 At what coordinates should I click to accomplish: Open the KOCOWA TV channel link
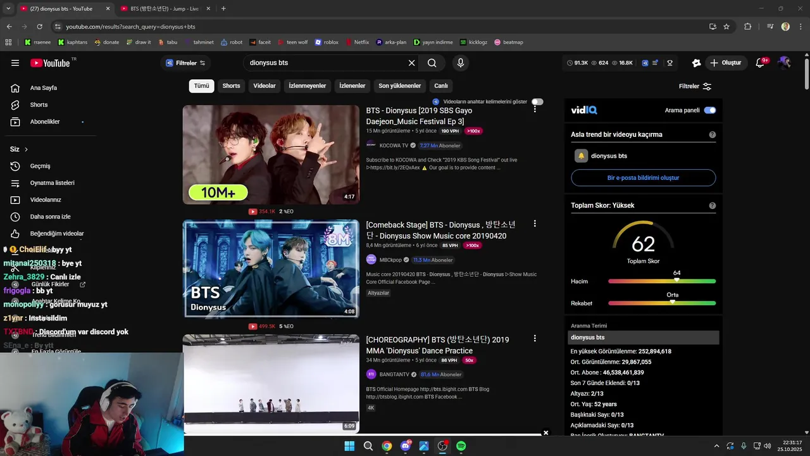click(394, 146)
